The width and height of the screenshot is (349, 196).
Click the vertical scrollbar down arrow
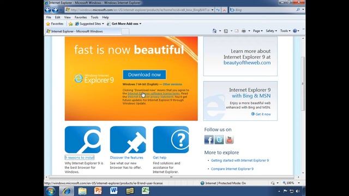(303, 173)
